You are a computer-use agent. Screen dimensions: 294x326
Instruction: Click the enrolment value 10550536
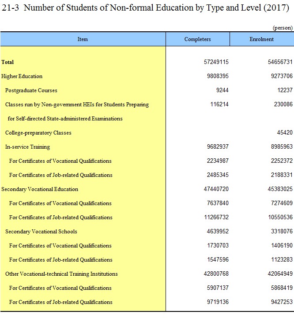280,217
